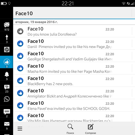Tap the Wi-Fi status icon
This screenshot has height=135, width=135.
124,4
